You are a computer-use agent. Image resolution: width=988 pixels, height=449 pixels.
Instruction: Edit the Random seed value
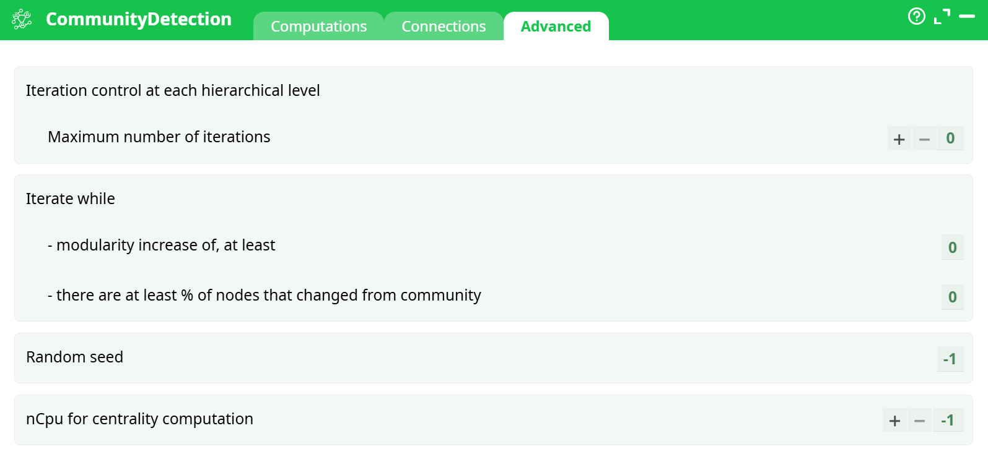(950, 358)
